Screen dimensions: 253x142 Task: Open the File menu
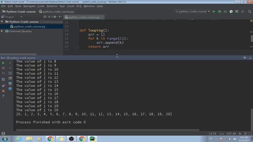[3, 6]
